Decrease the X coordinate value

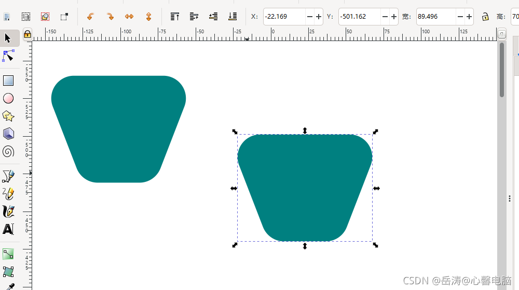pyautogui.click(x=309, y=17)
